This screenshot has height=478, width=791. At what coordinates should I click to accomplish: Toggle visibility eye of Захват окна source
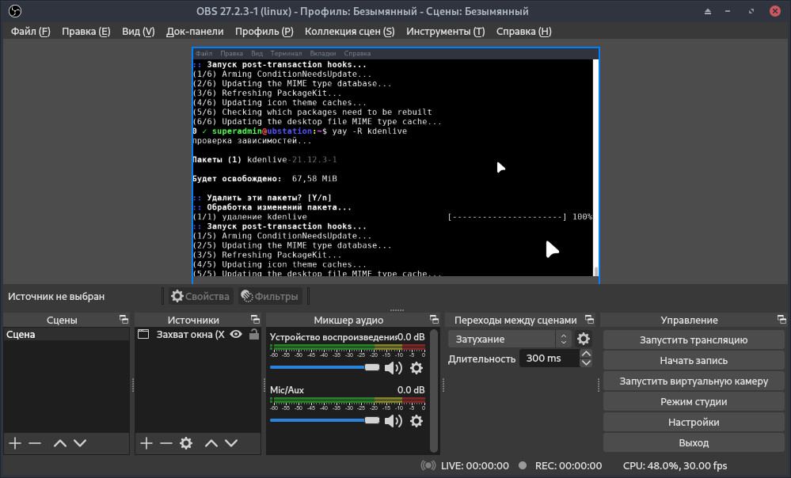236,334
